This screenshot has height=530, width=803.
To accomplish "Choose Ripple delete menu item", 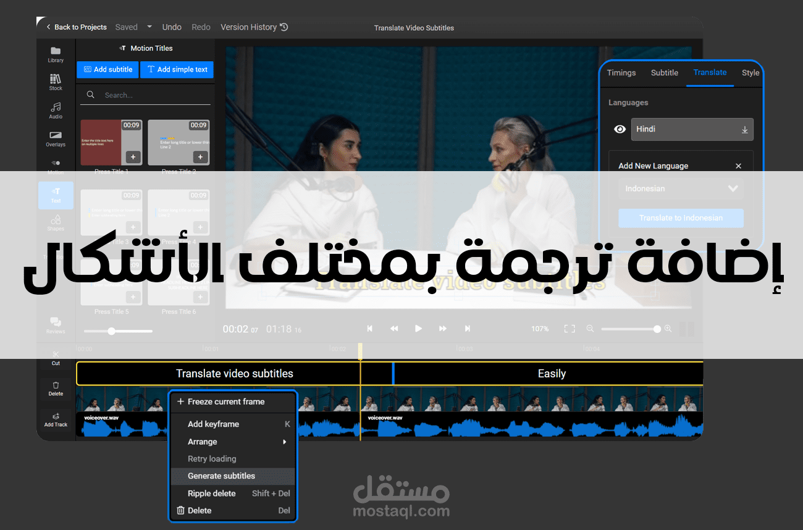I will point(233,494).
